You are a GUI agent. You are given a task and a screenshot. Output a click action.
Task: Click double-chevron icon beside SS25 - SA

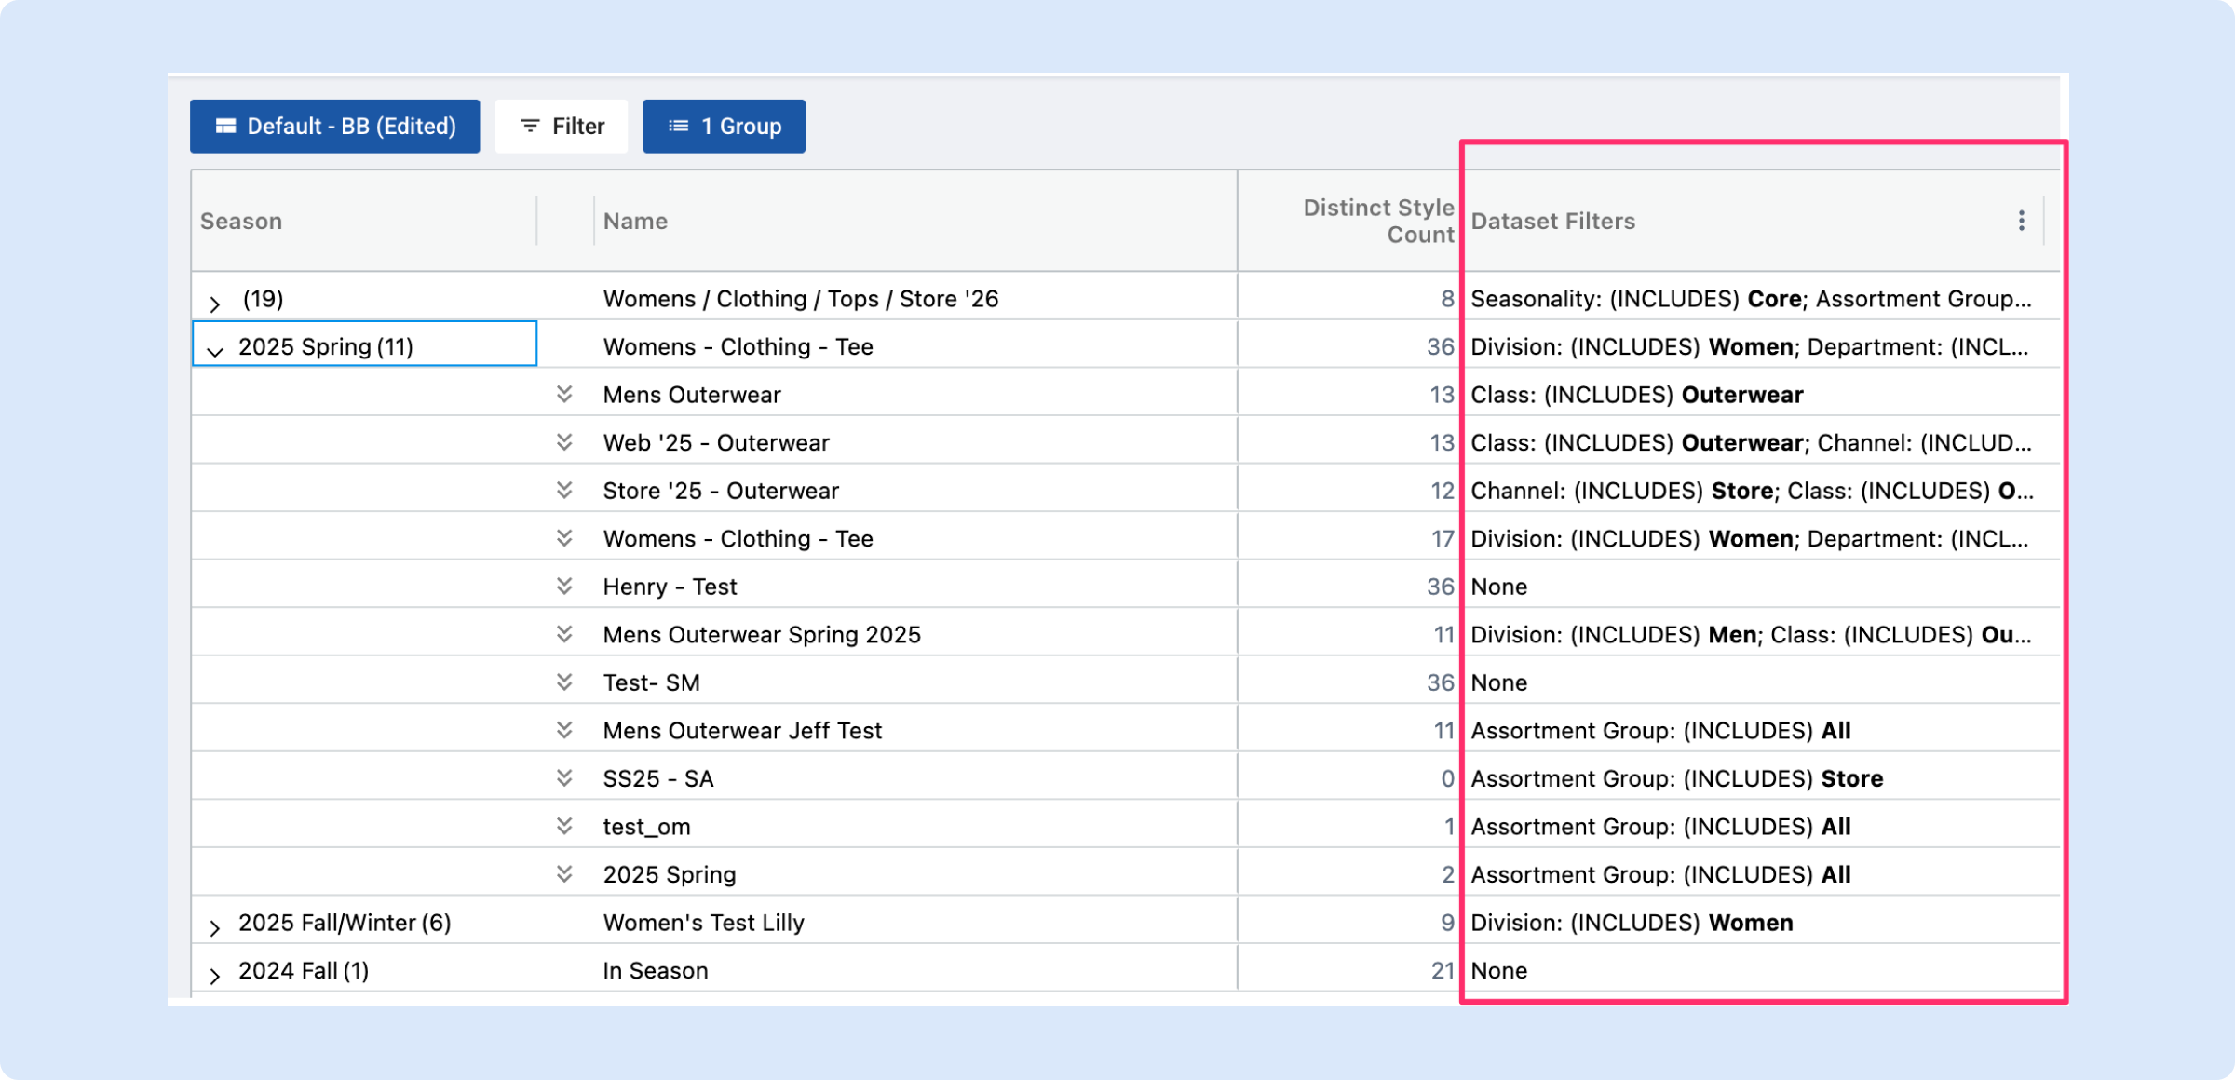coord(564,777)
